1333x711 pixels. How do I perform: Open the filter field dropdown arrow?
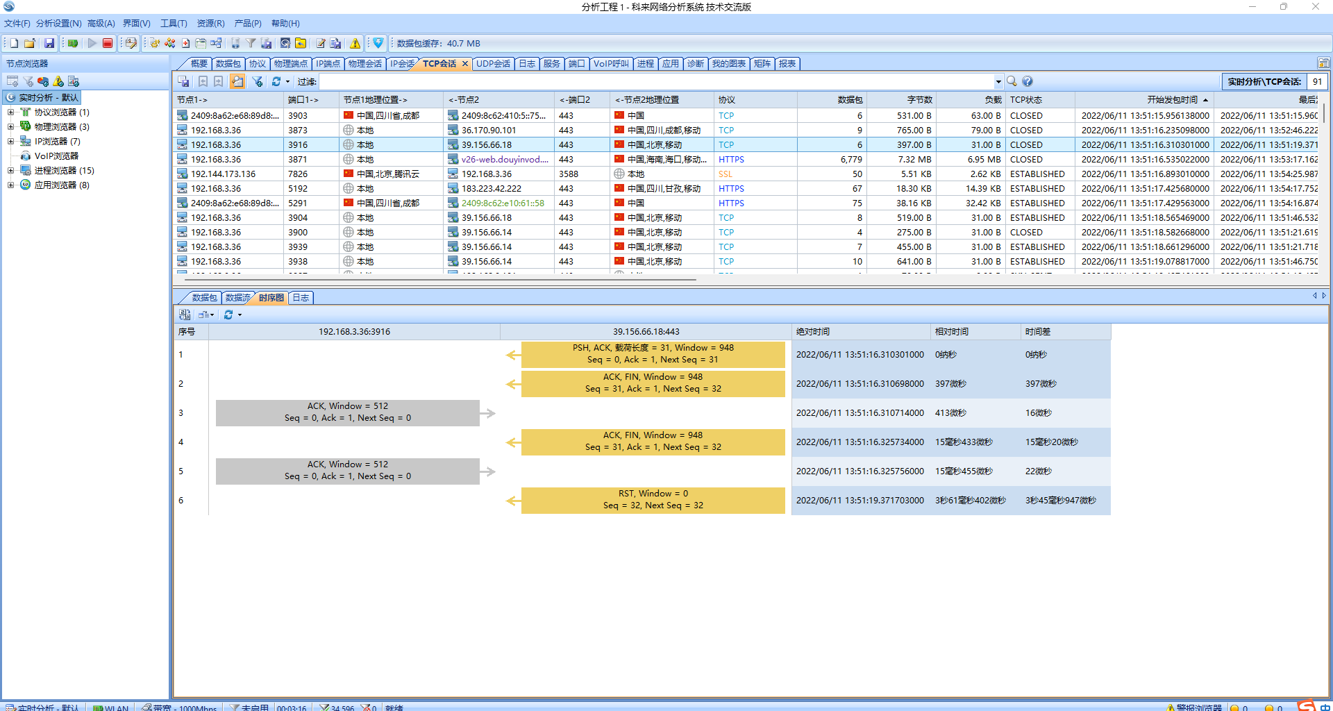[998, 82]
